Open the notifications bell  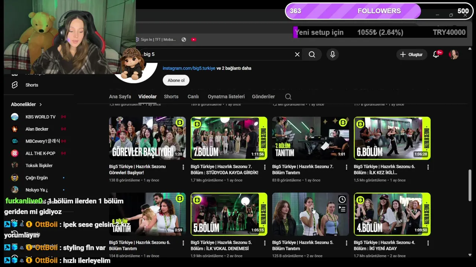click(436, 55)
